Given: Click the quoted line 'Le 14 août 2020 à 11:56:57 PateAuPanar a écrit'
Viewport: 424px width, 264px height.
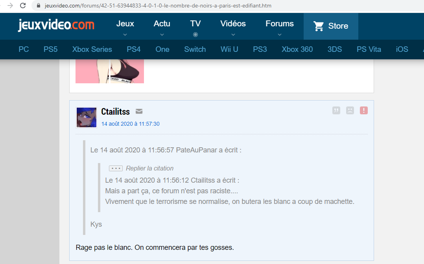Looking at the screenshot, I should [166, 150].
